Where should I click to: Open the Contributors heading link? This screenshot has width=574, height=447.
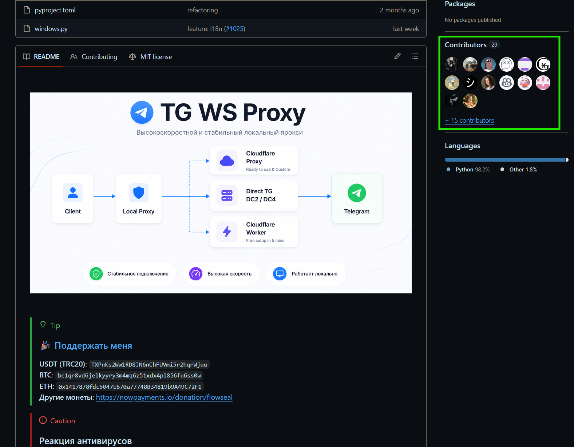click(466, 45)
